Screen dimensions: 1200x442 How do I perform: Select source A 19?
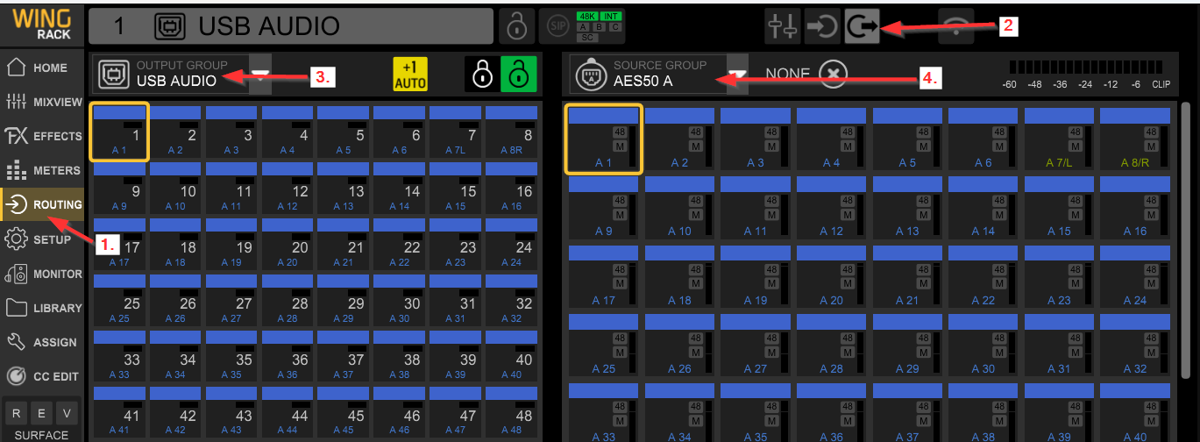[x=756, y=275]
